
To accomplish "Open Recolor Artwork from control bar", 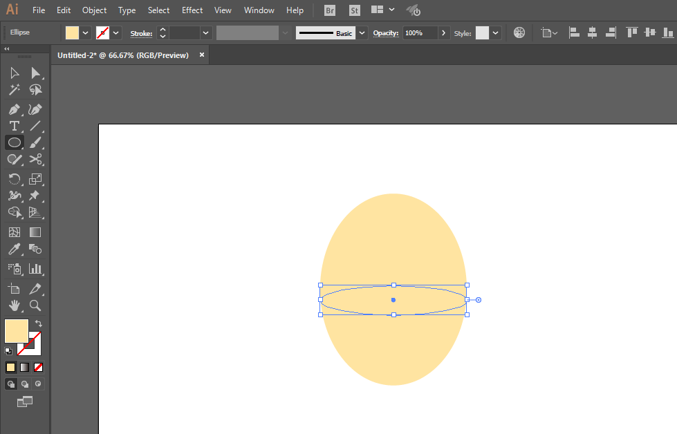I will [x=519, y=32].
